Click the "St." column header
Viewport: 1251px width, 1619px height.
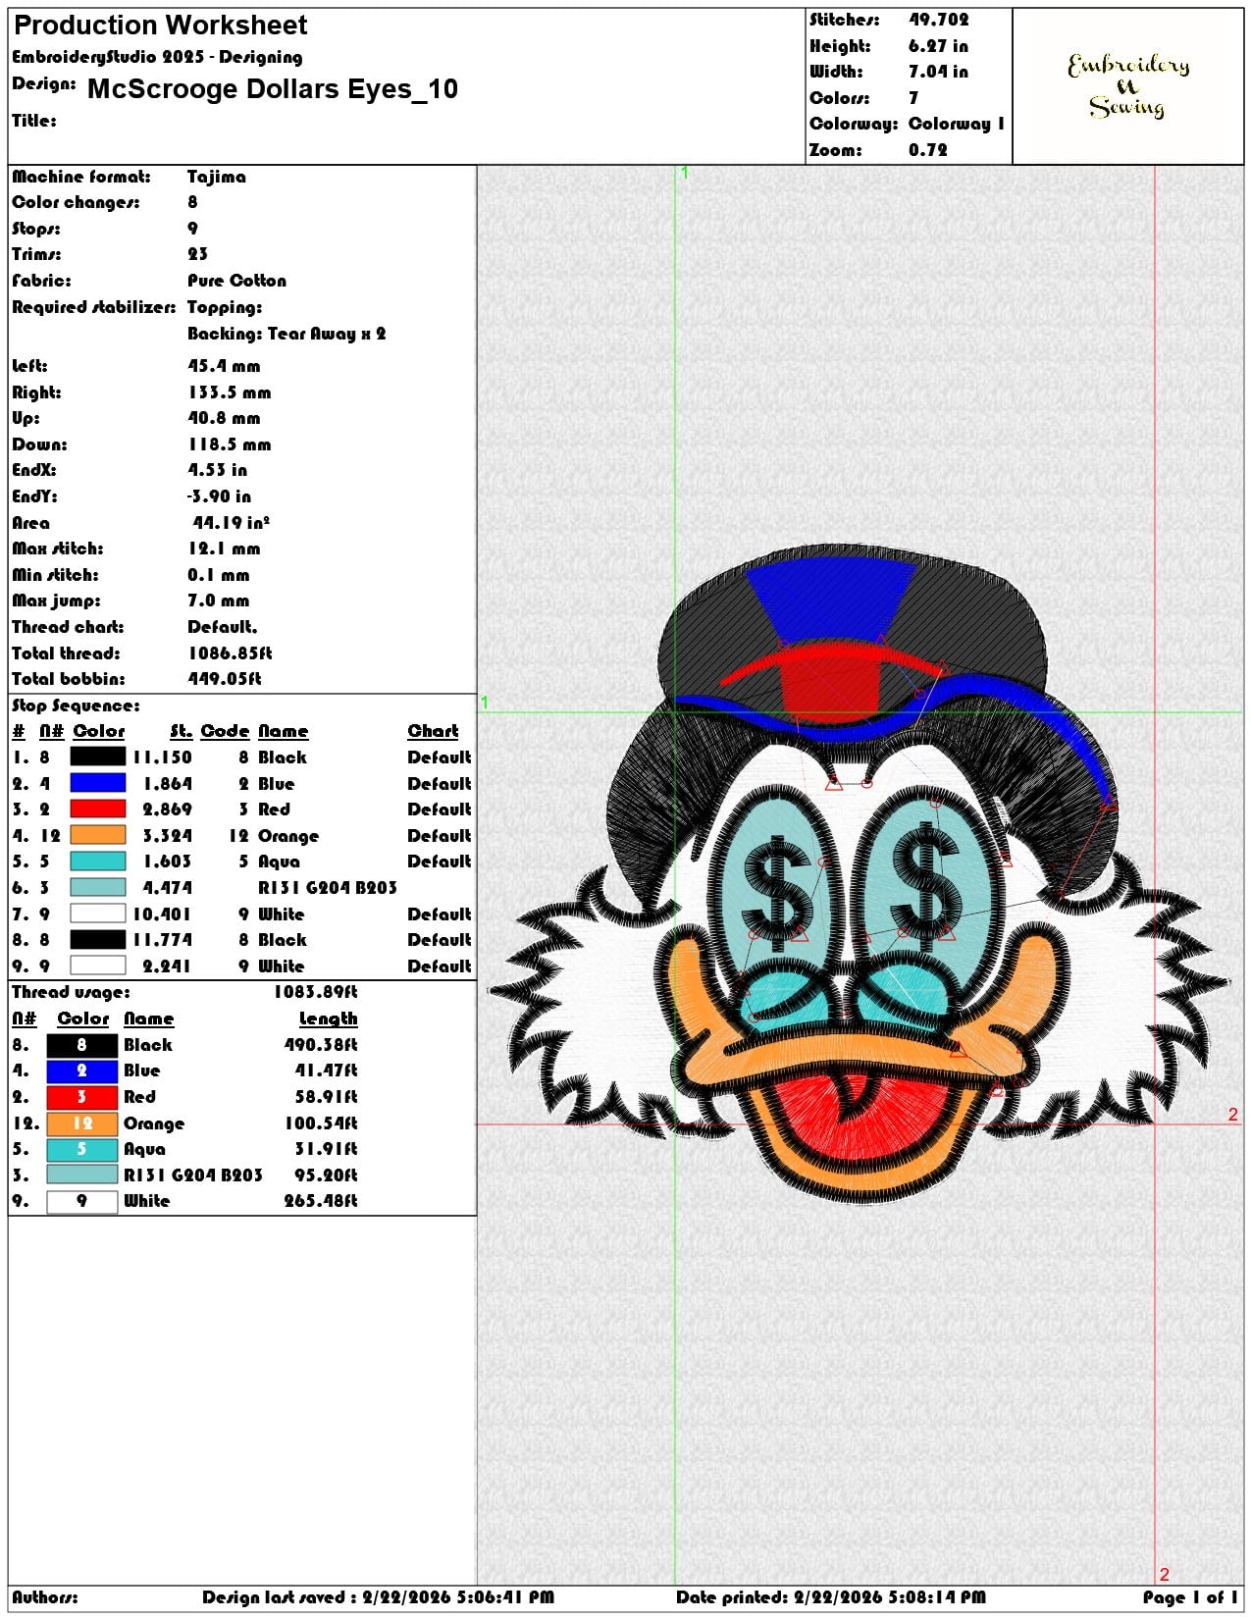[x=181, y=731]
